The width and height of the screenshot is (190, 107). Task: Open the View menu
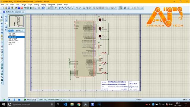(12, 4)
